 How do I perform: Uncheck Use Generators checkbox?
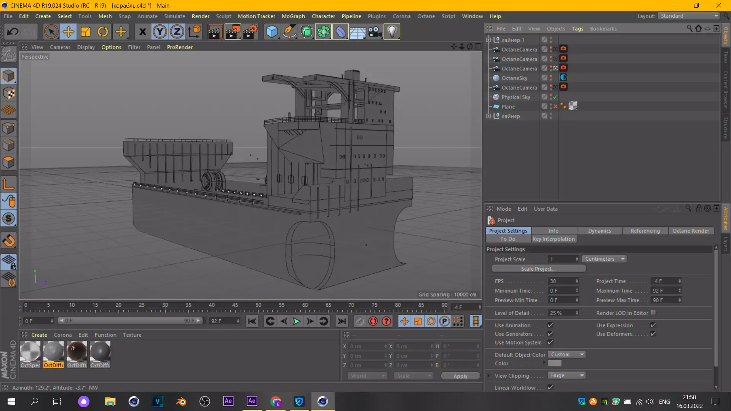click(x=550, y=334)
